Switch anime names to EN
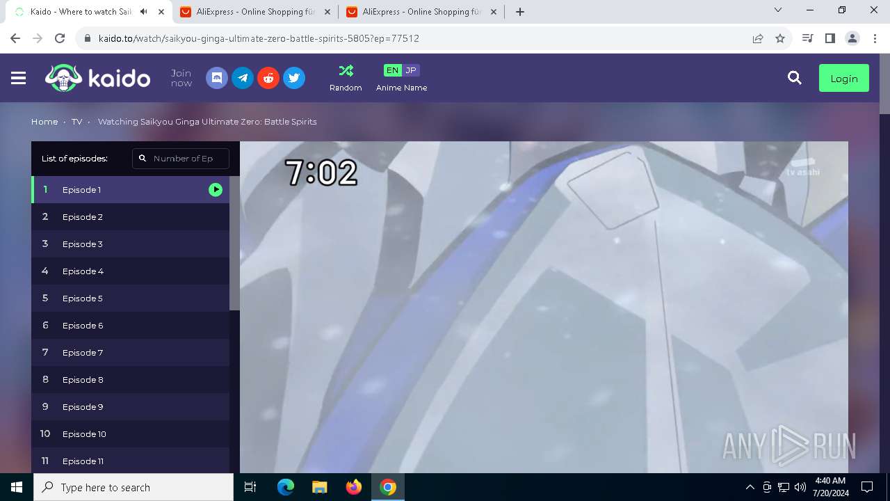The width and height of the screenshot is (890, 501). pyautogui.click(x=392, y=70)
